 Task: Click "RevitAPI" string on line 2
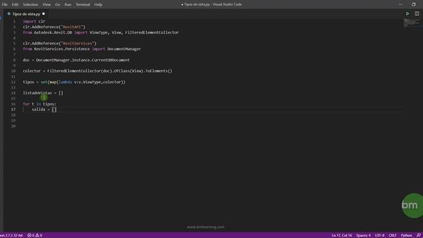(x=72, y=27)
